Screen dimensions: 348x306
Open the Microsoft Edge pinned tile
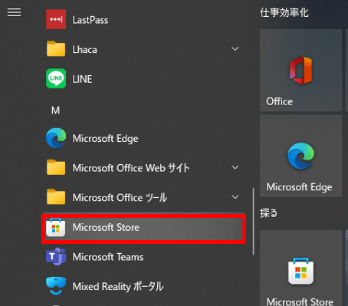pyautogui.click(x=300, y=156)
